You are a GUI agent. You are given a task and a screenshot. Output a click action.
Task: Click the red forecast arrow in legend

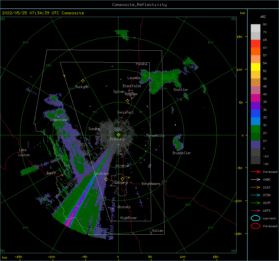click(x=255, y=172)
